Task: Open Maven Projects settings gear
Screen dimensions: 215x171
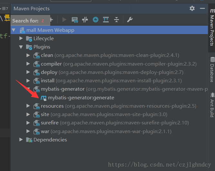Action: point(192,8)
